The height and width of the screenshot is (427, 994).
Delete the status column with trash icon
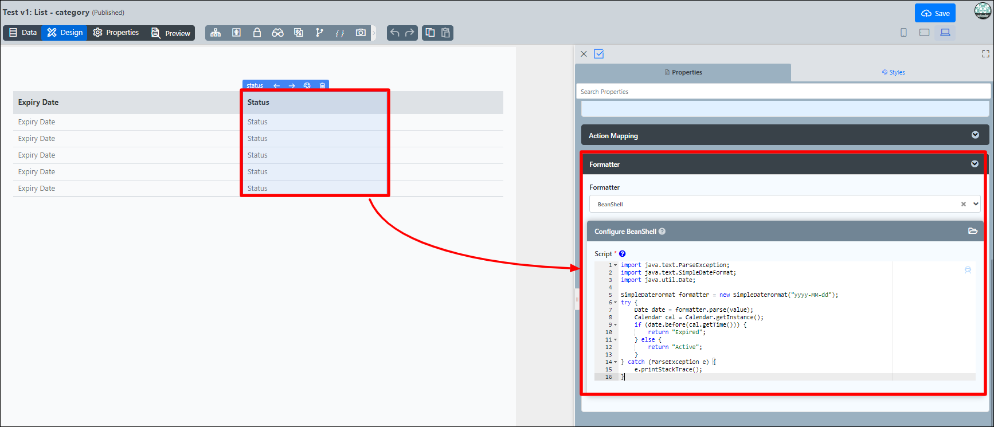(322, 85)
